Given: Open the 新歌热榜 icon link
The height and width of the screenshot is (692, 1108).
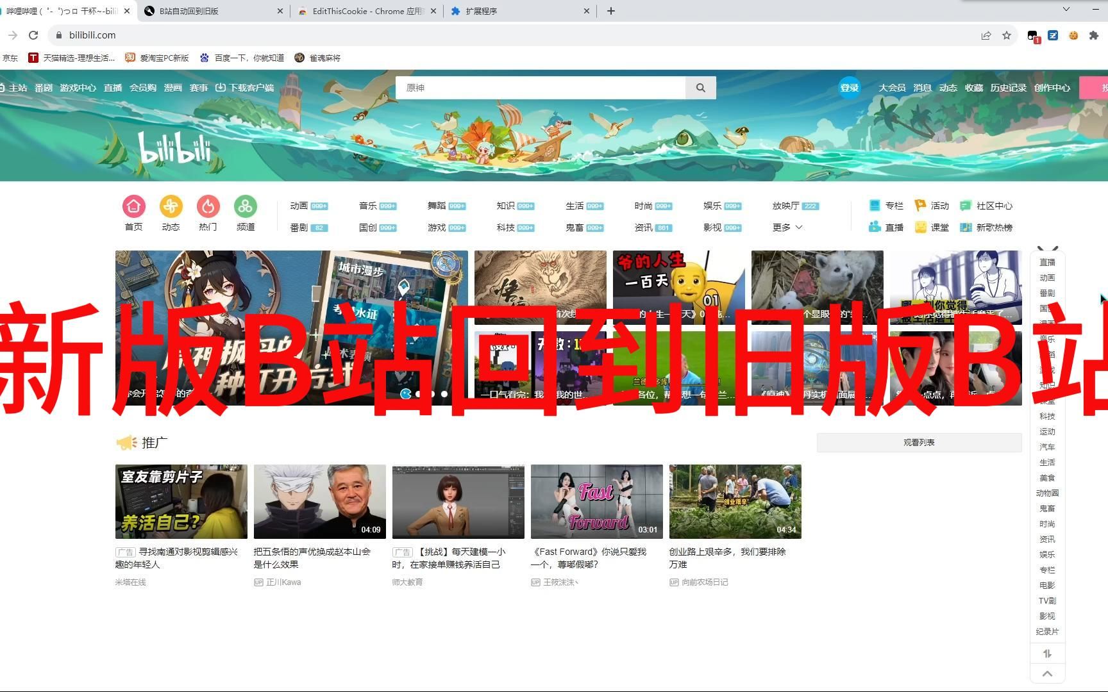Looking at the screenshot, I should pyautogui.click(x=986, y=227).
